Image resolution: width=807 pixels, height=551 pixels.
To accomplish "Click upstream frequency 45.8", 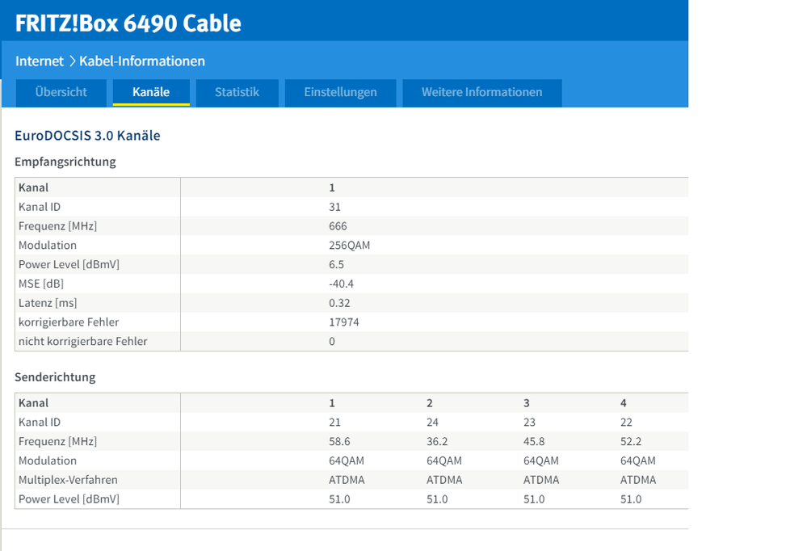I will 534,442.
